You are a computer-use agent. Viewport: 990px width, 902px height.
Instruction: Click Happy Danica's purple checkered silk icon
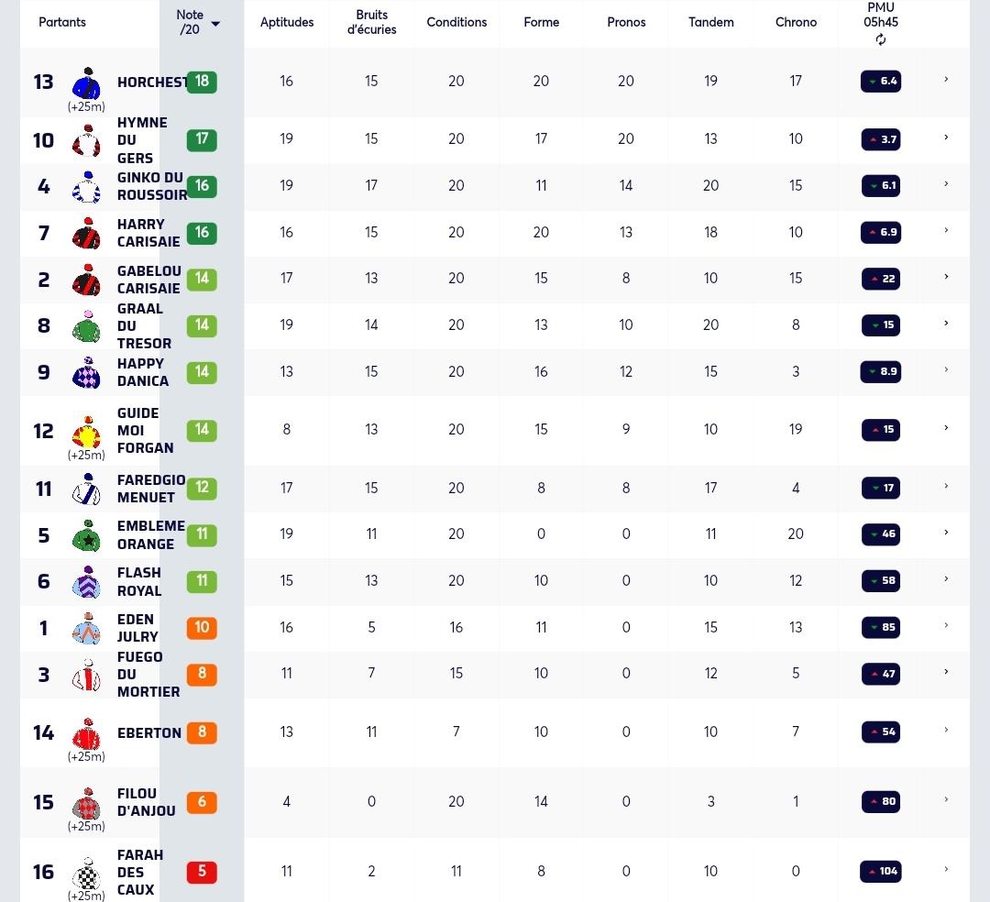pos(86,372)
